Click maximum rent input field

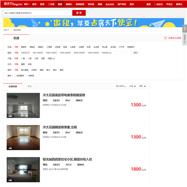(x=127, y=52)
